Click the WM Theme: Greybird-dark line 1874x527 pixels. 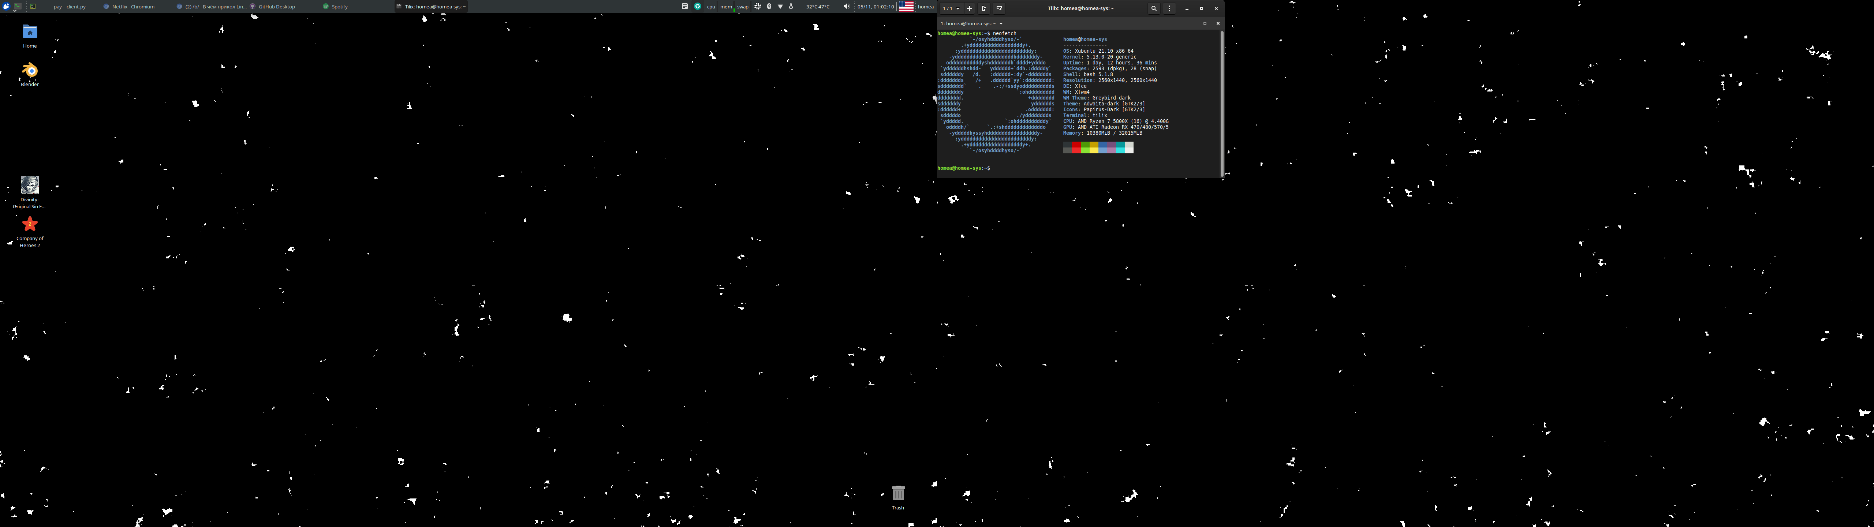(1096, 98)
